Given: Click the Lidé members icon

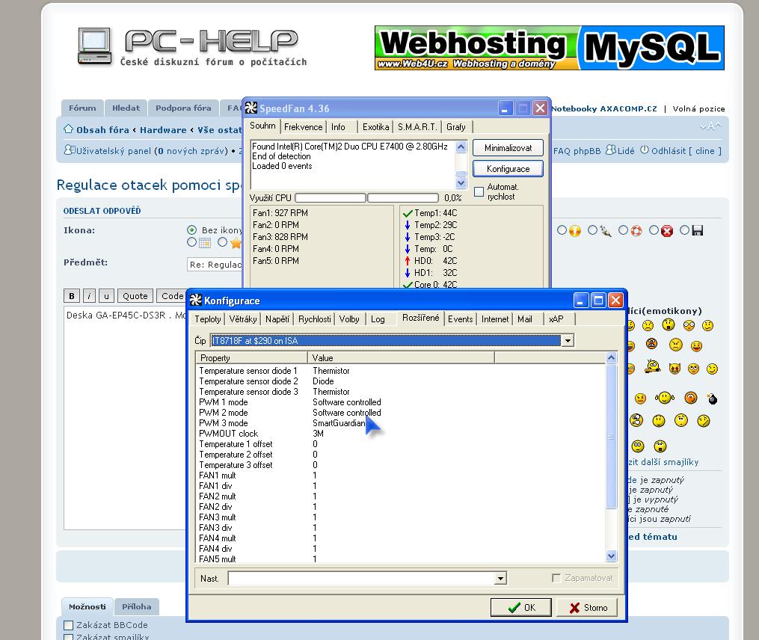Looking at the screenshot, I should pyautogui.click(x=611, y=150).
